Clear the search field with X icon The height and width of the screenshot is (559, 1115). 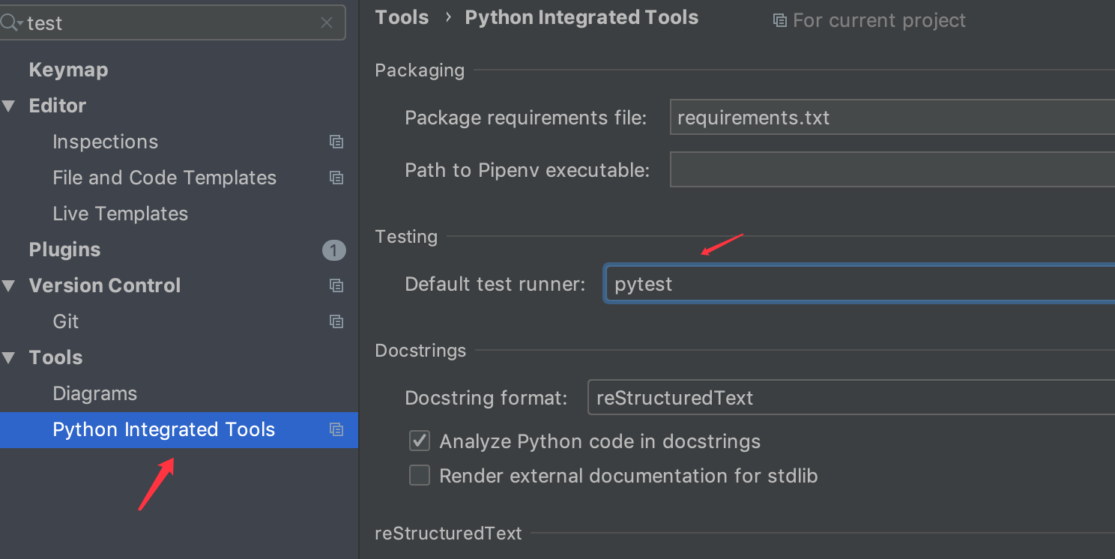[x=327, y=23]
